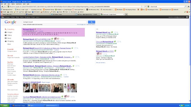191x107 pixels.
Task: Reload the page with the refresh icon
Action: [145, 7]
